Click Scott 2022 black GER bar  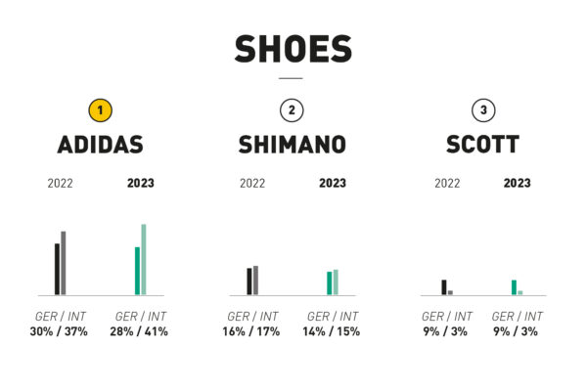pos(444,287)
